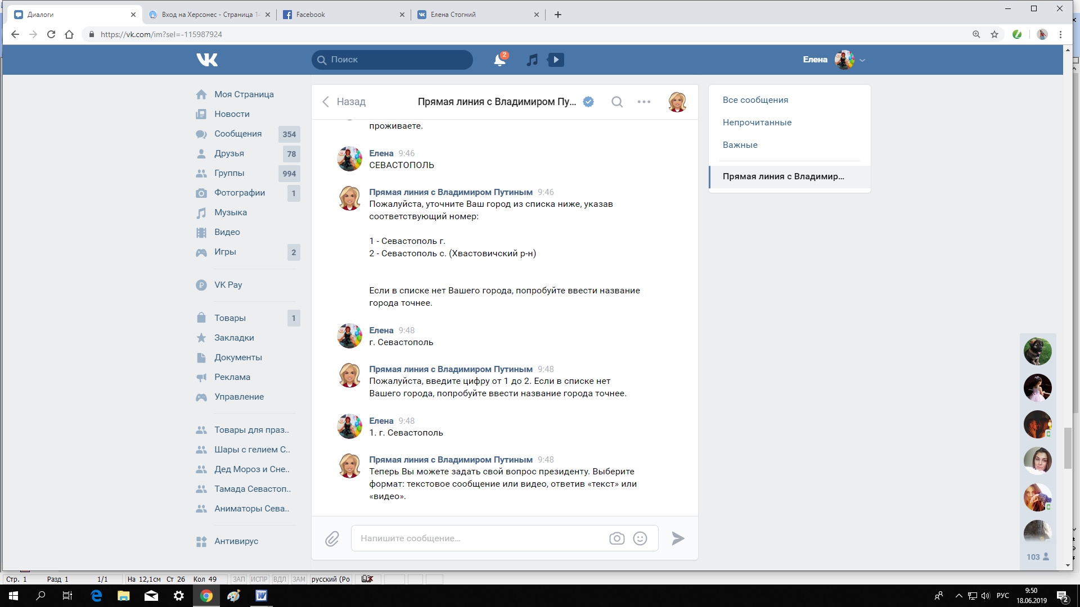Screen dimensions: 1080x607
Task: Open the VK notifications bell
Action: pyautogui.click(x=499, y=60)
